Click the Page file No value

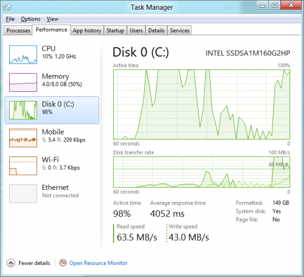click(x=276, y=219)
